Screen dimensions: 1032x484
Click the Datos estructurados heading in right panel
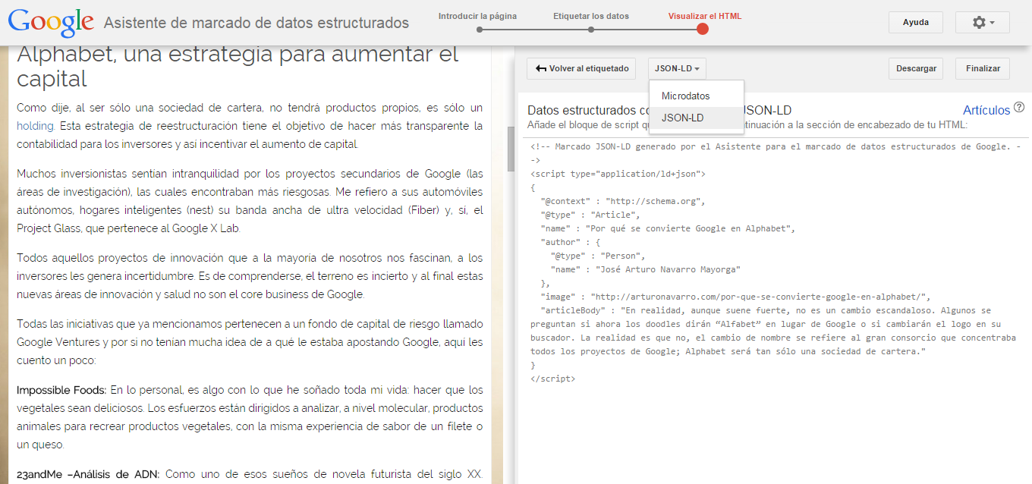[659, 111]
